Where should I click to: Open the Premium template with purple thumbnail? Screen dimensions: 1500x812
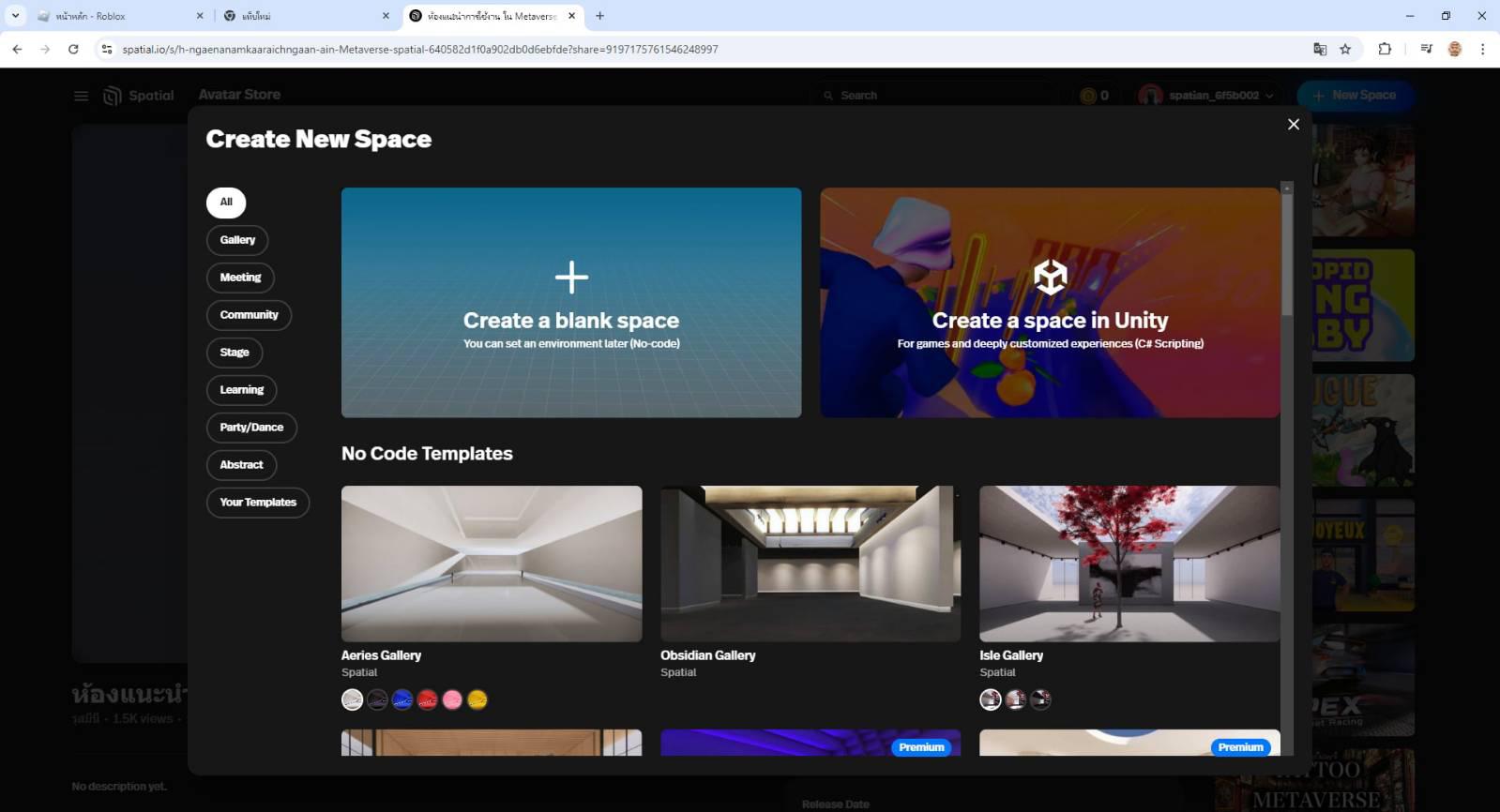pos(811,743)
